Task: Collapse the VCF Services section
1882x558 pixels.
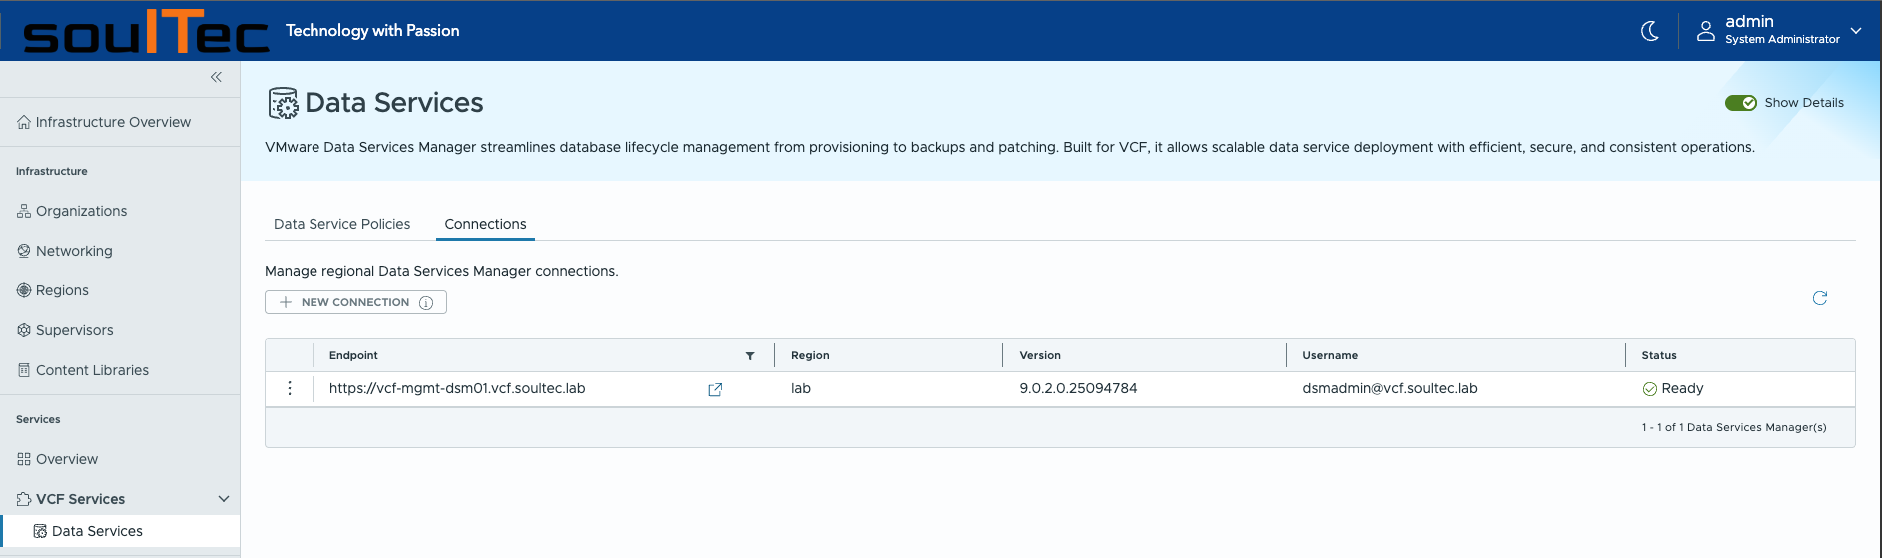Action: click(x=224, y=499)
